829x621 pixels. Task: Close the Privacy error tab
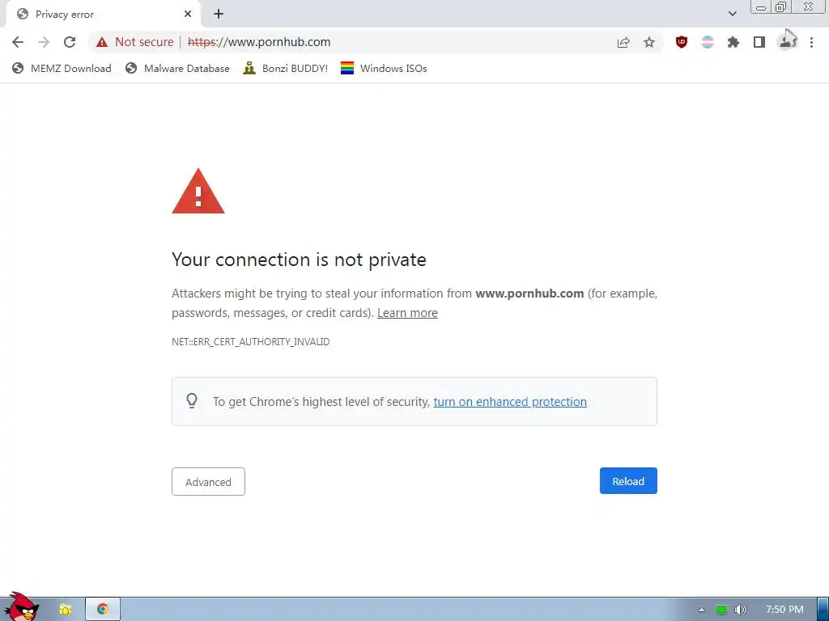point(188,15)
